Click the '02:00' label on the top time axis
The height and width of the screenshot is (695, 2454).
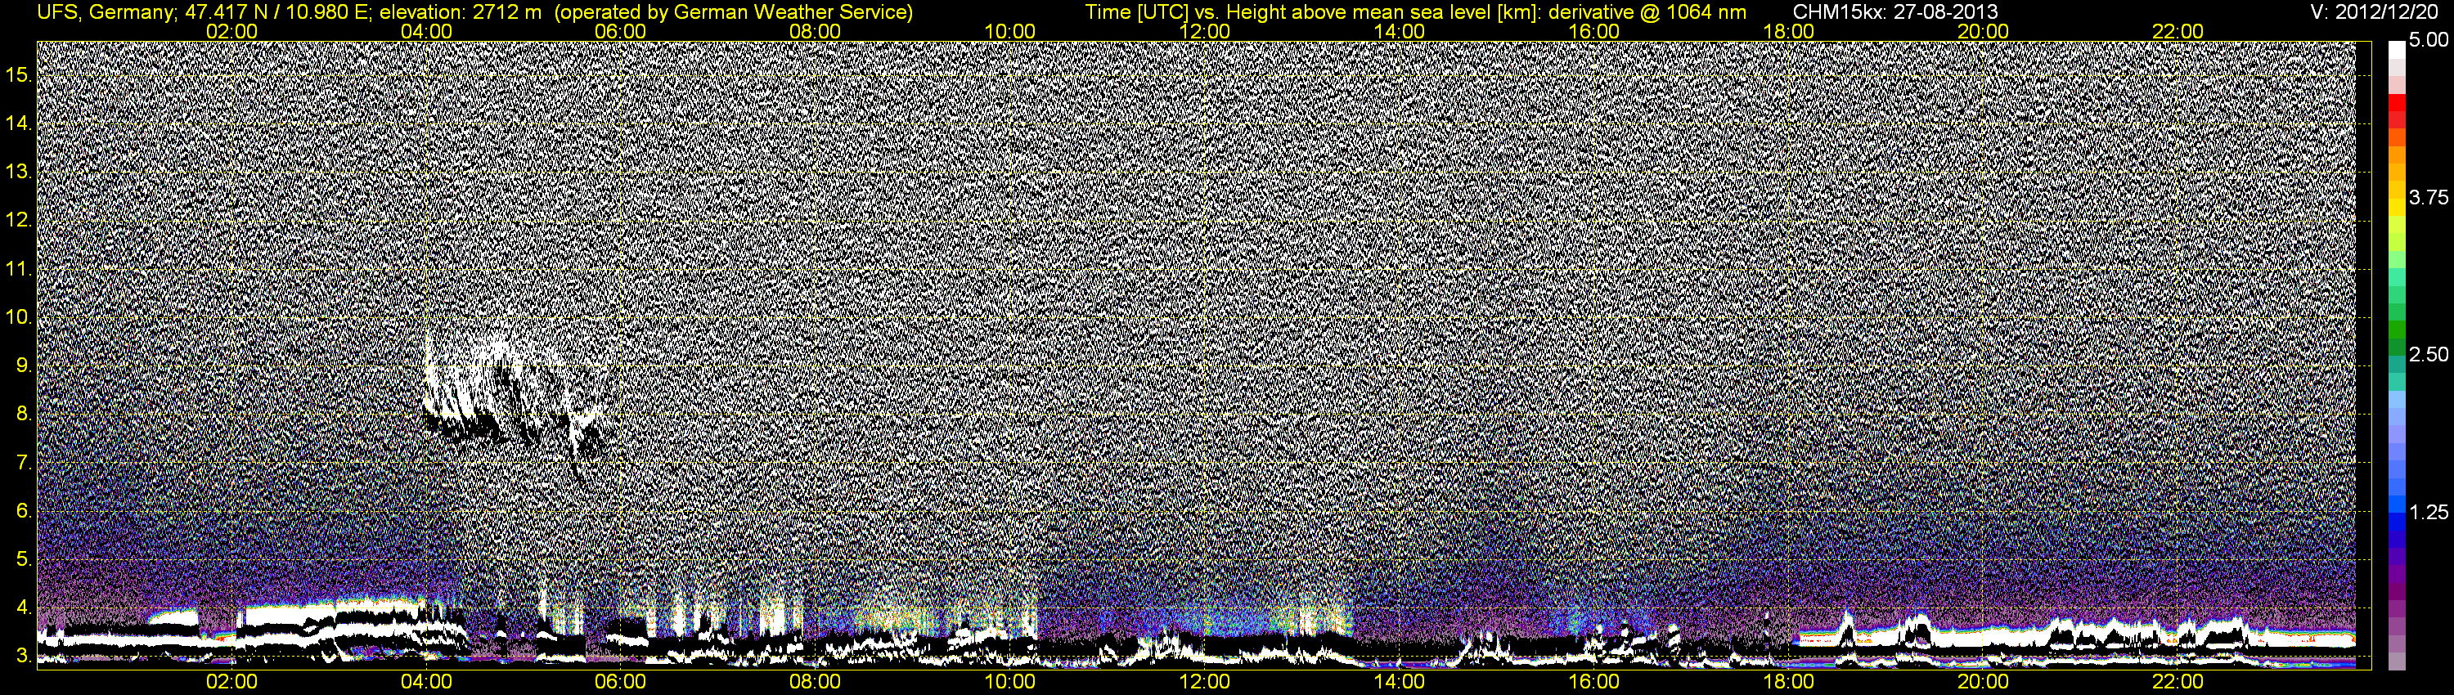231,31
